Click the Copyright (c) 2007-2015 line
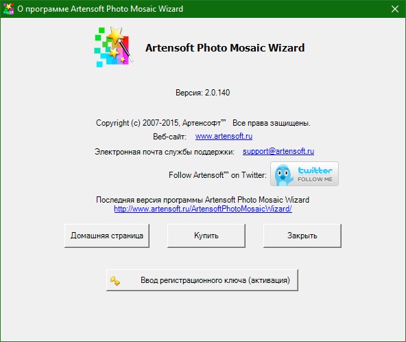This screenshot has height=342, width=406. pos(203,123)
